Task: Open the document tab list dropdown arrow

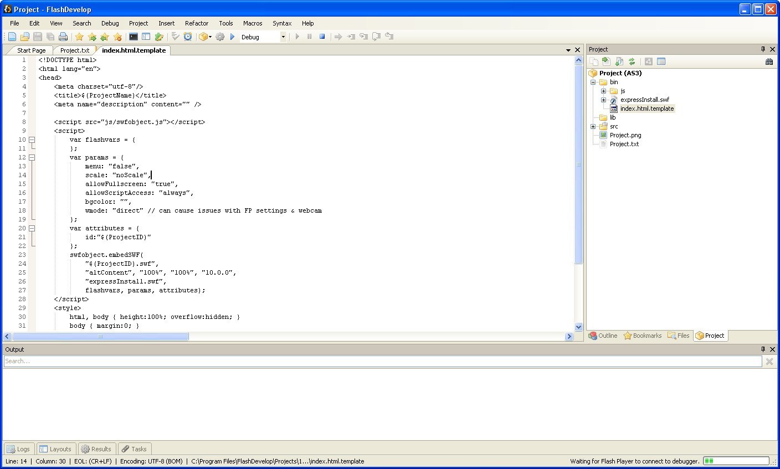Action: (x=568, y=50)
